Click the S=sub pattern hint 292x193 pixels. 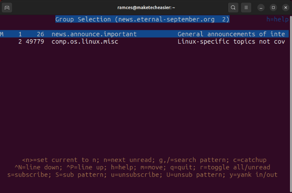(x=79, y=175)
